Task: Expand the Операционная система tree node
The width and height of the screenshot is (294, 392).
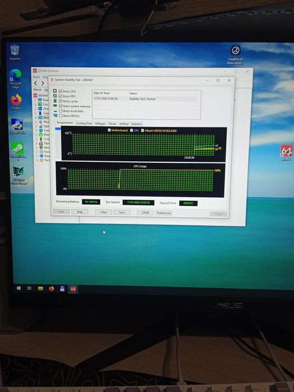Action: [x=37, y=109]
